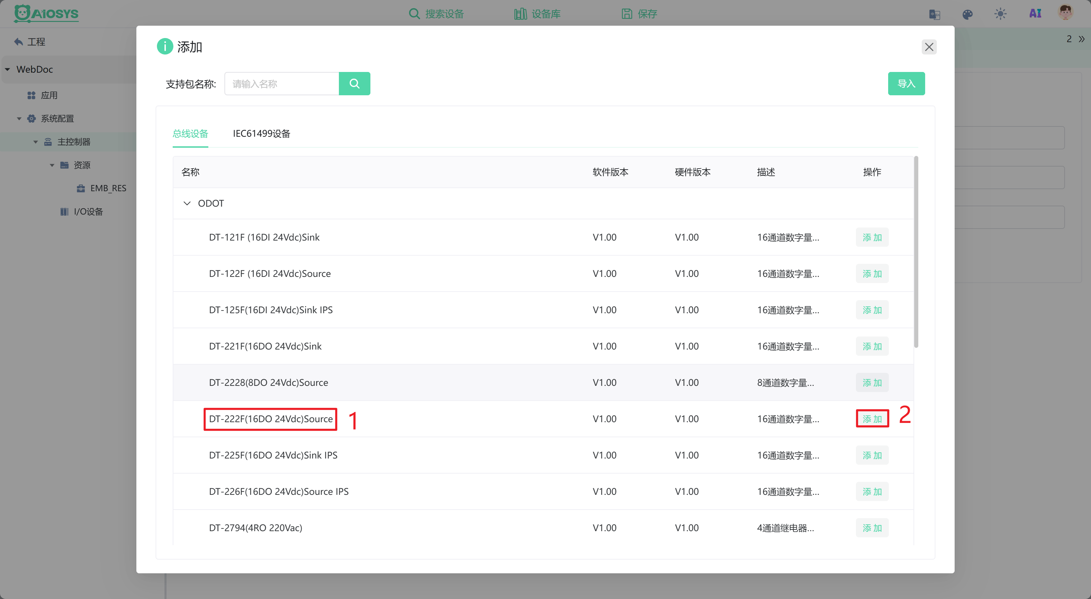
Task: Click the green search magnifier button
Action: 355,84
